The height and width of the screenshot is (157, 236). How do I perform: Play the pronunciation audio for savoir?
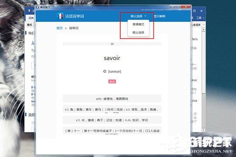pos(105,71)
